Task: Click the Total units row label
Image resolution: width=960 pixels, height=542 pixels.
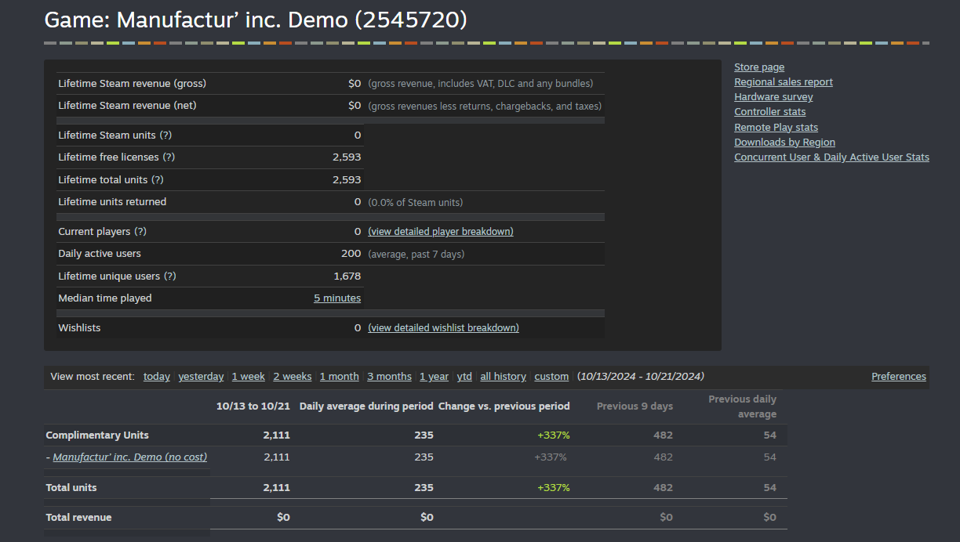Action: coord(71,488)
